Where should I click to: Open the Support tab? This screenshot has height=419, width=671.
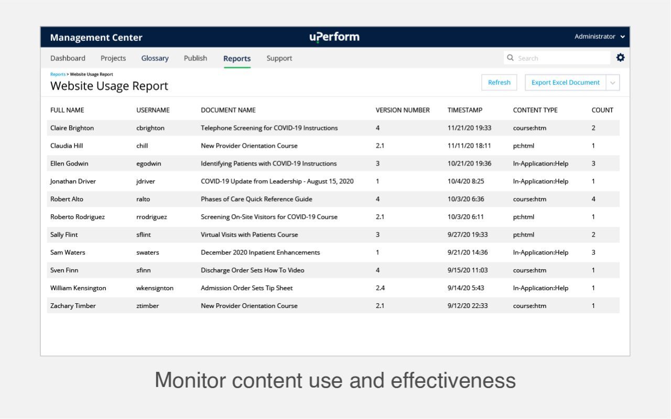point(279,58)
